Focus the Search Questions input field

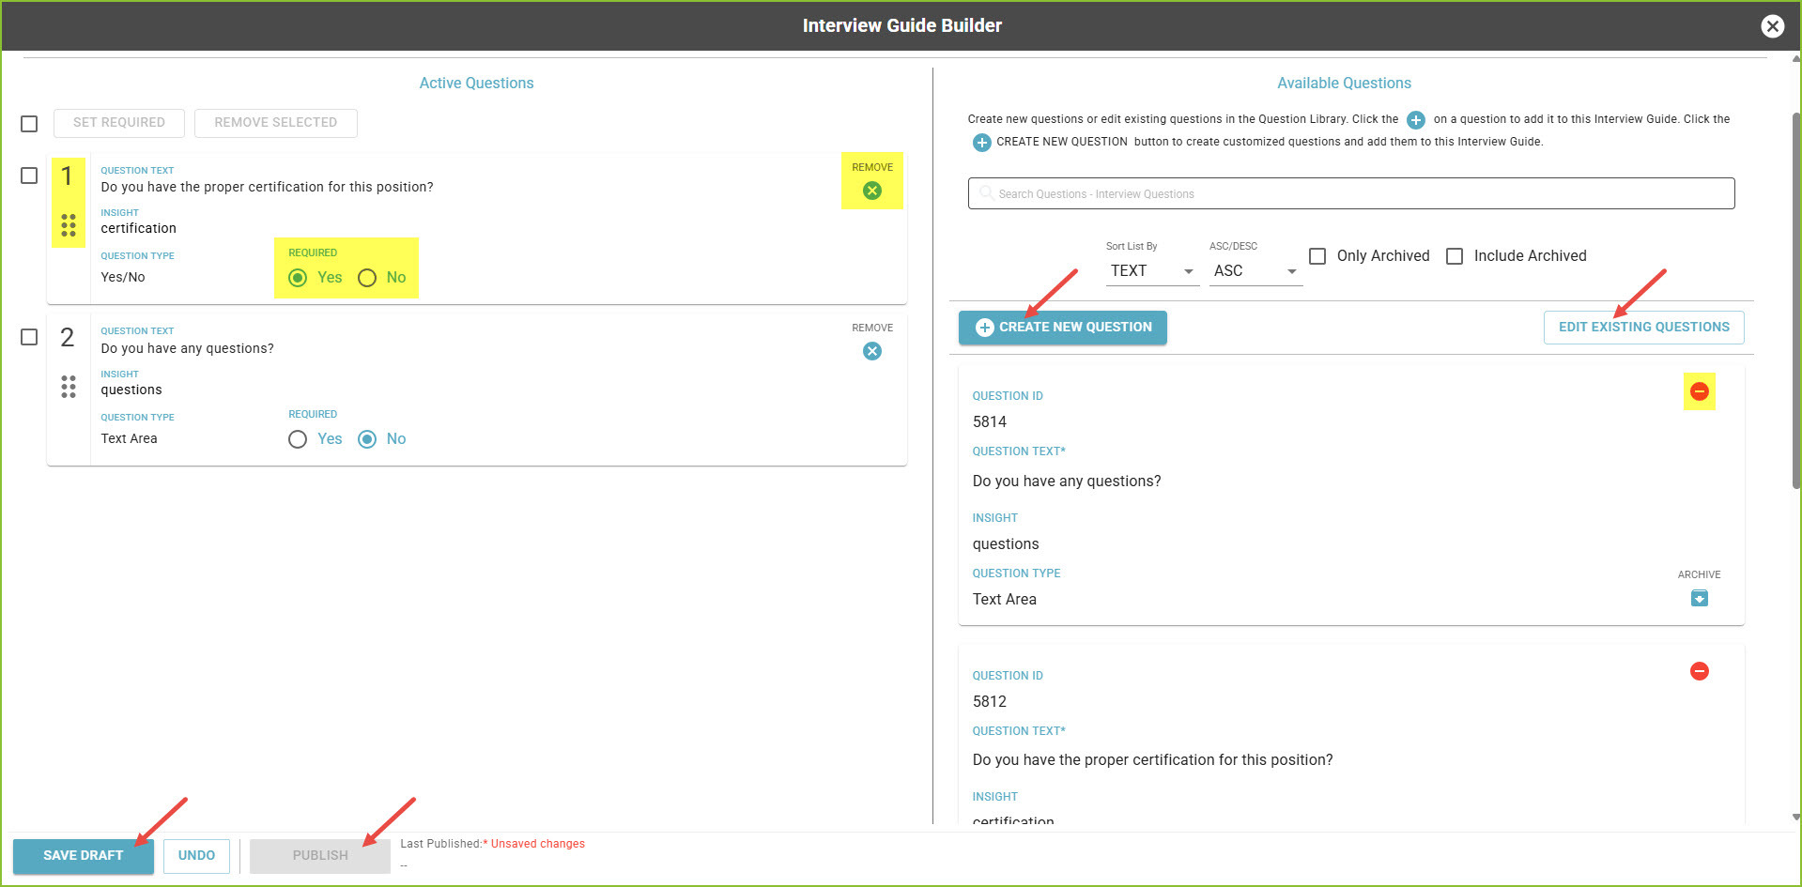pos(1351,193)
